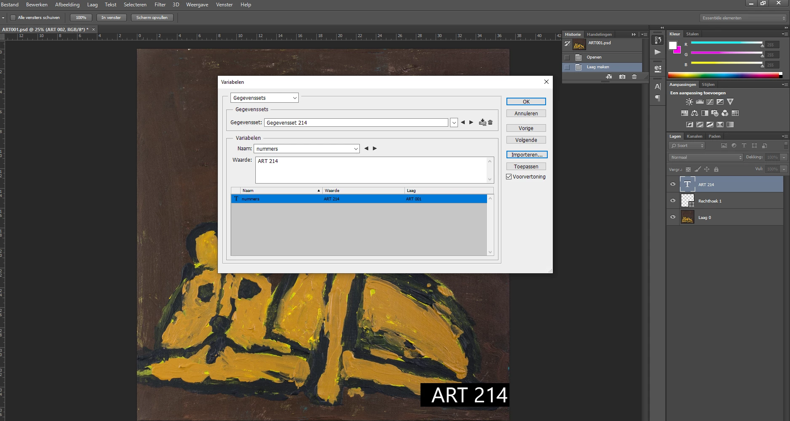Click the Annuleren button

point(526,114)
